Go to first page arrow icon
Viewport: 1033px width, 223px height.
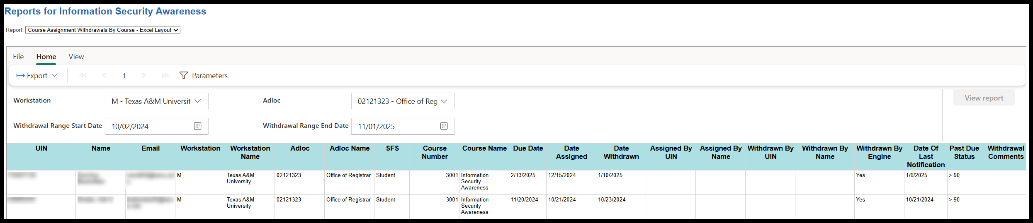pos(83,75)
